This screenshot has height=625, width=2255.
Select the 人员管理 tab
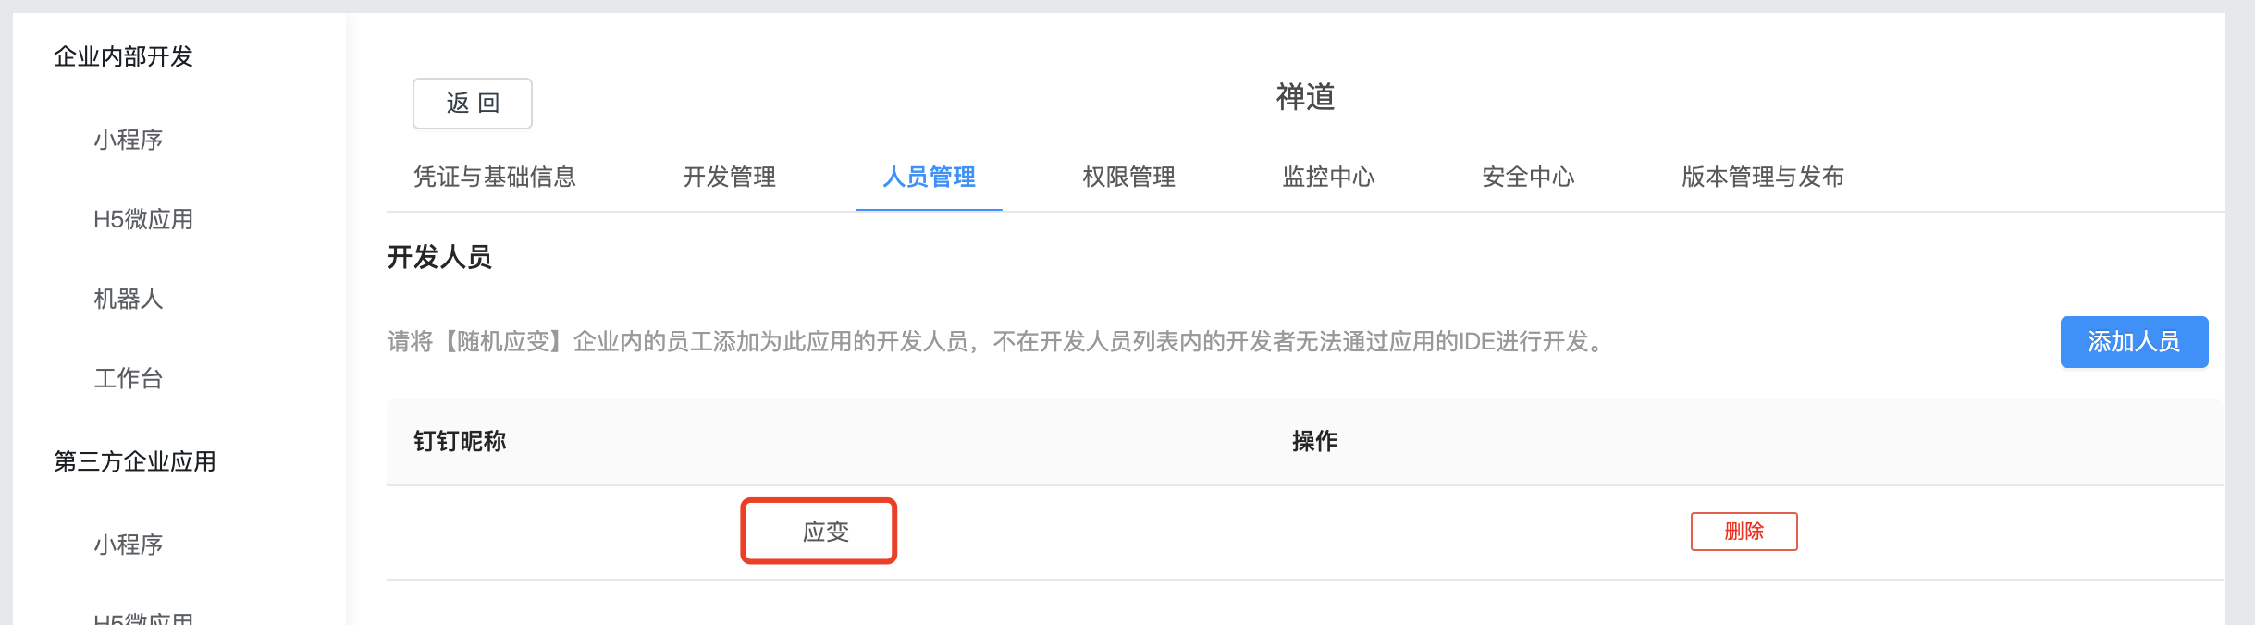(929, 177)
